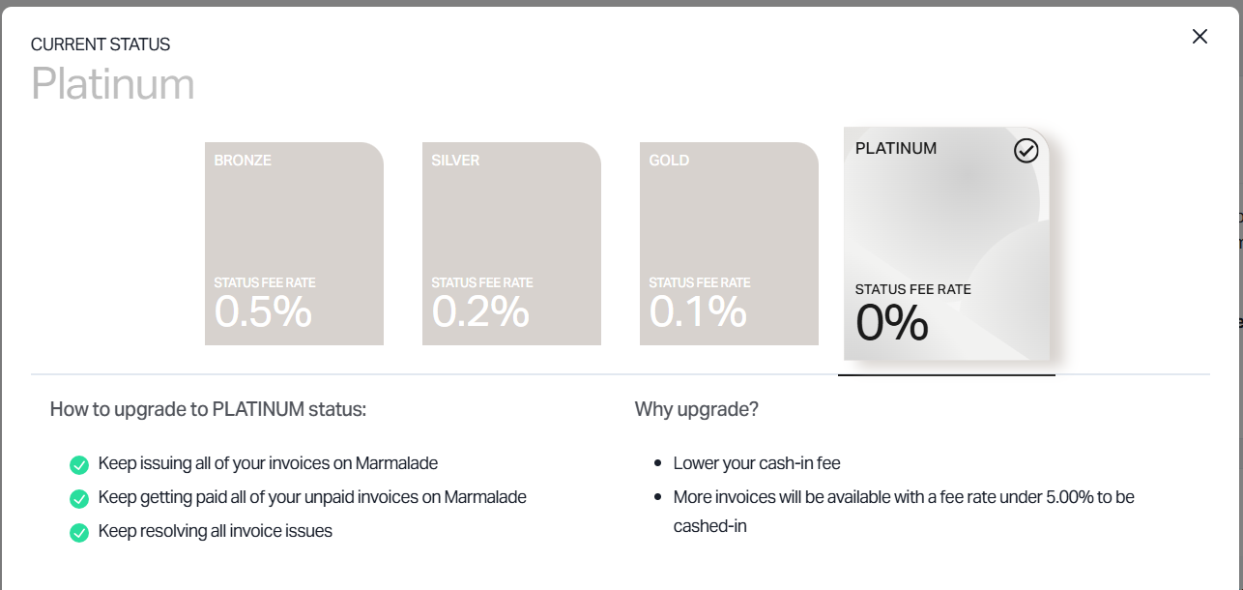1243x590 pixels.
Task: Click the "Lower your cash-in fee" bullet
Action: [757, 463]
